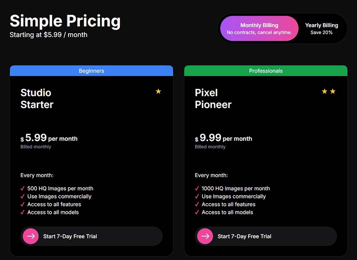This screenshot has width=357, height=260.
Task: Click the blue Beginners banner
Action: pyautogui.click(x=91, y=71)
